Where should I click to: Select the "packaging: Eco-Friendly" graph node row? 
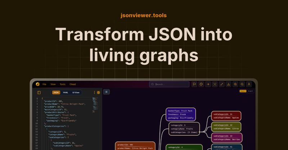point(181,118)
